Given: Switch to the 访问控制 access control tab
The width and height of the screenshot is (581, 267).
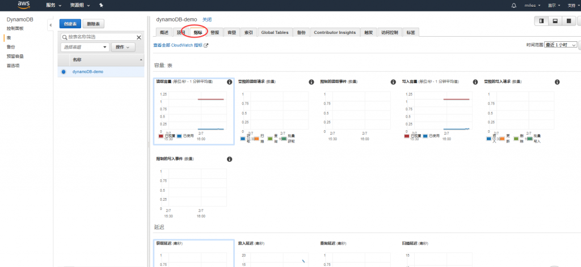Looking at the screenshot, I should point(390,32).
